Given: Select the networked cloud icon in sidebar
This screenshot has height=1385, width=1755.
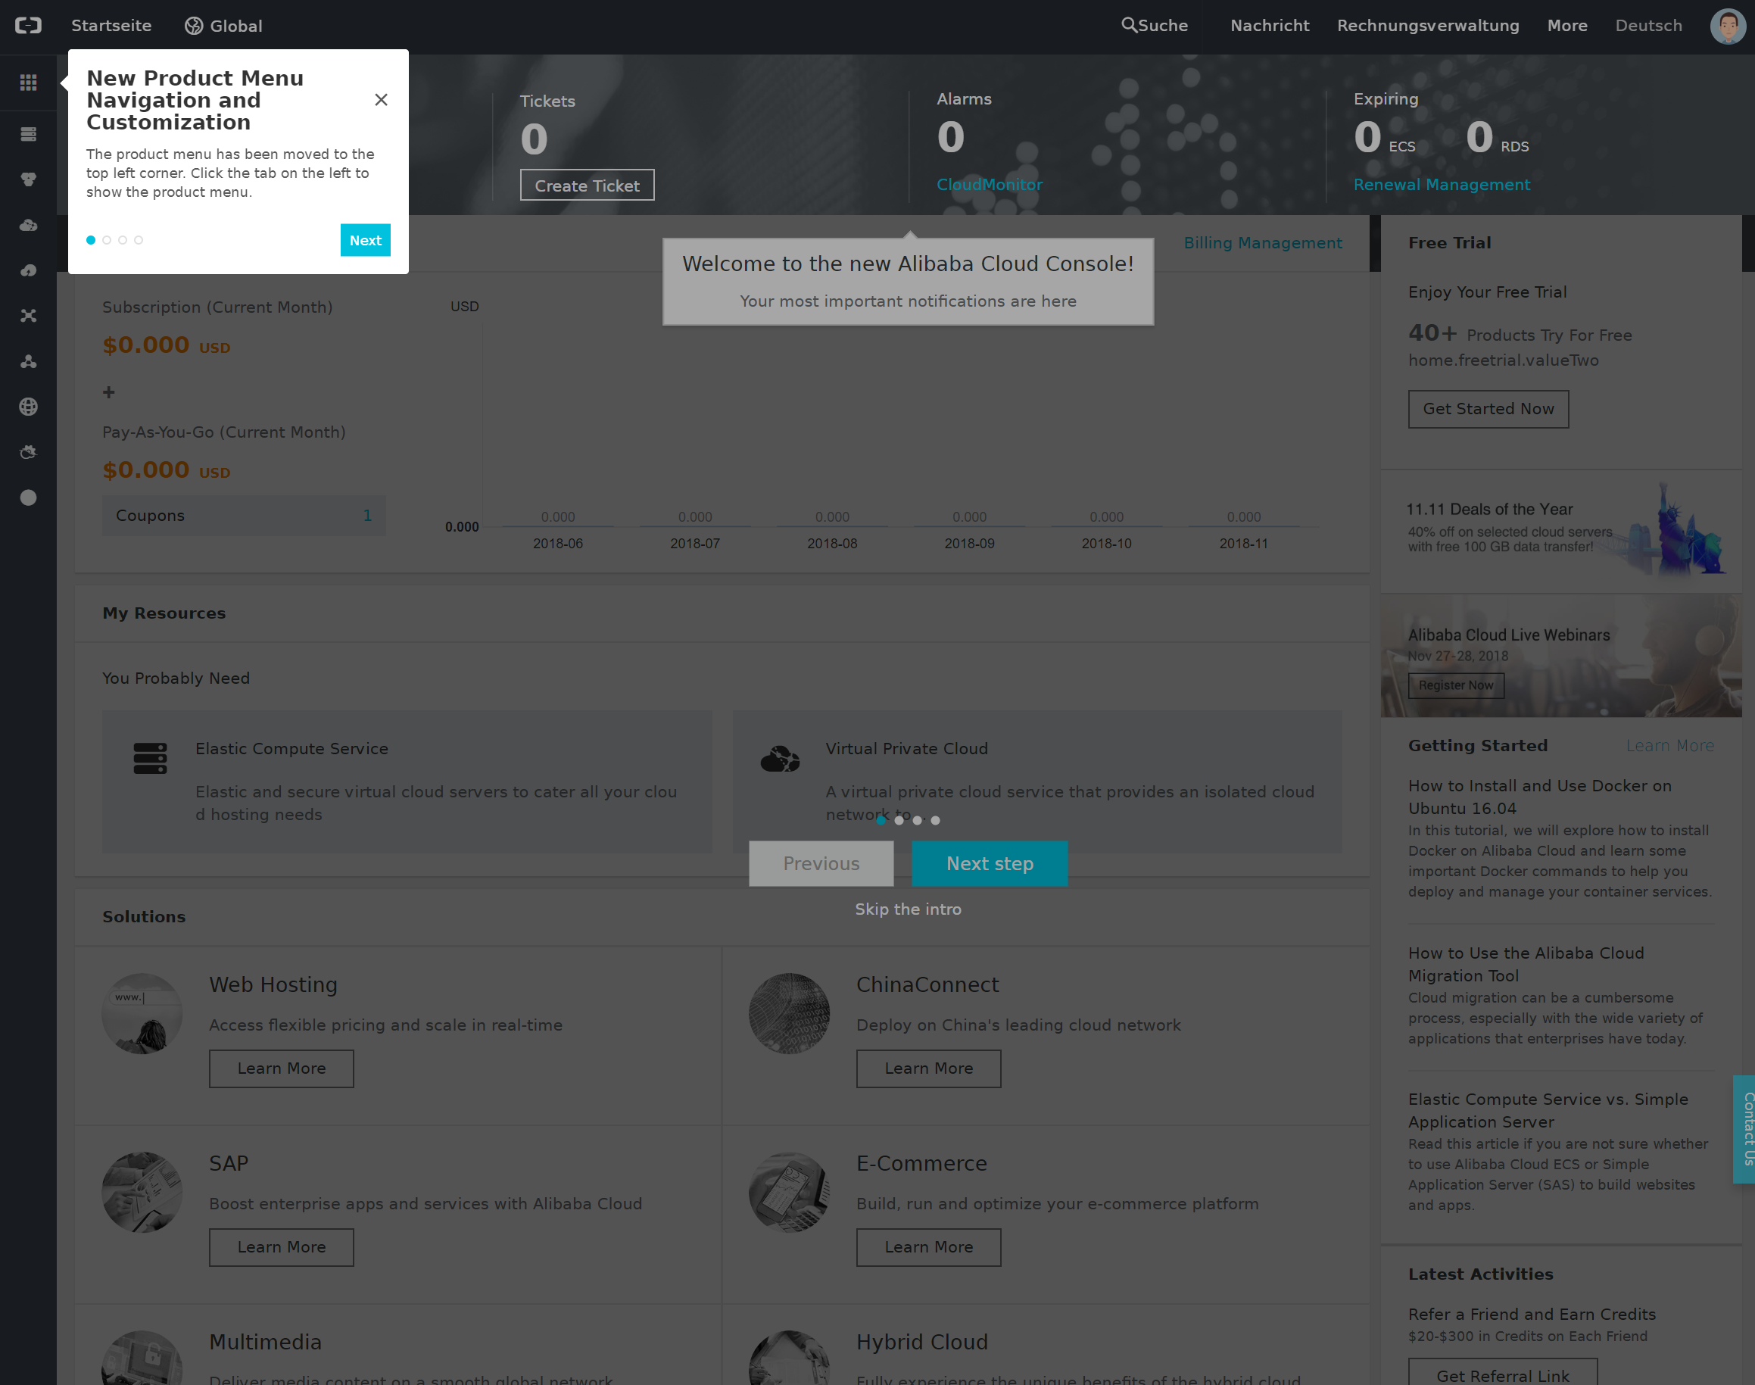Looking at the screenshot, I should [x=28, y=225].
